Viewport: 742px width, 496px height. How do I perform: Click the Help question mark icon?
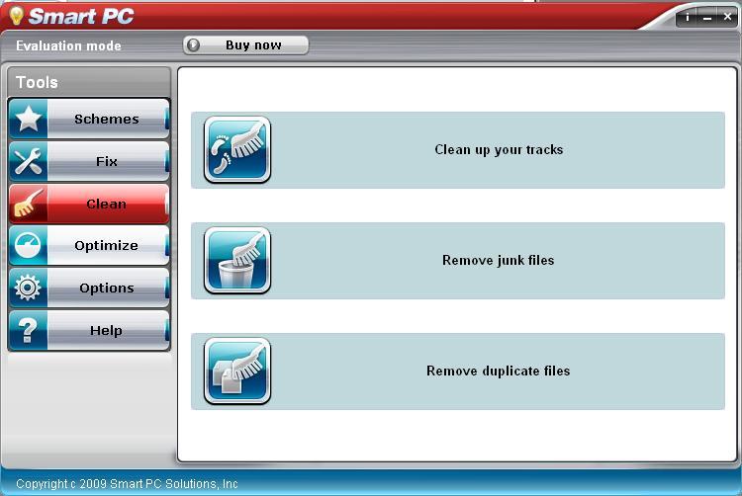coord(29,330)
